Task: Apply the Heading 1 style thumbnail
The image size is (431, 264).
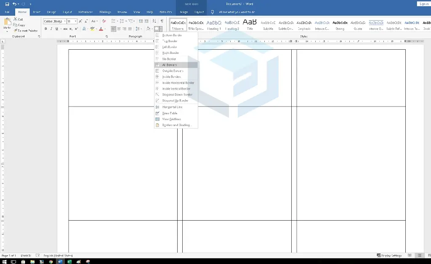Action: [x=214, y=25]
